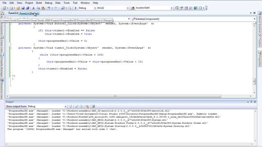Collapse the button1_Click function outline box

click(x=10, y=24)
